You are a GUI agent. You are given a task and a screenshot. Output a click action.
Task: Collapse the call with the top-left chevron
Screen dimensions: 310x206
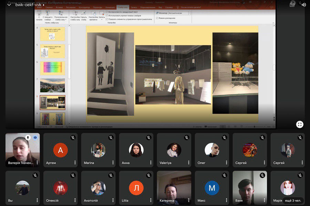coord(9,5)
